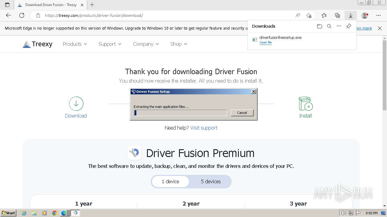Open Chrome from the taskbar
Screen dimensions: 387x217
(x=54, y=213)
